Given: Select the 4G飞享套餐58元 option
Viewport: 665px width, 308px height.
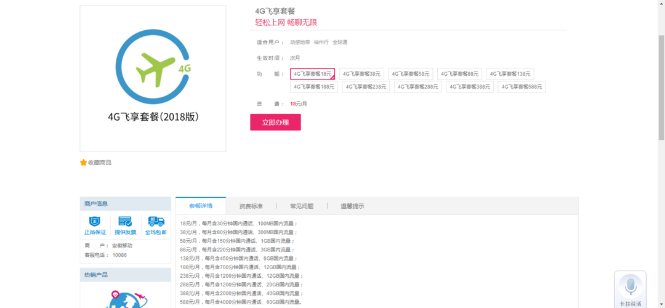Looking at the screenshot, I should [x=411, y=74].
